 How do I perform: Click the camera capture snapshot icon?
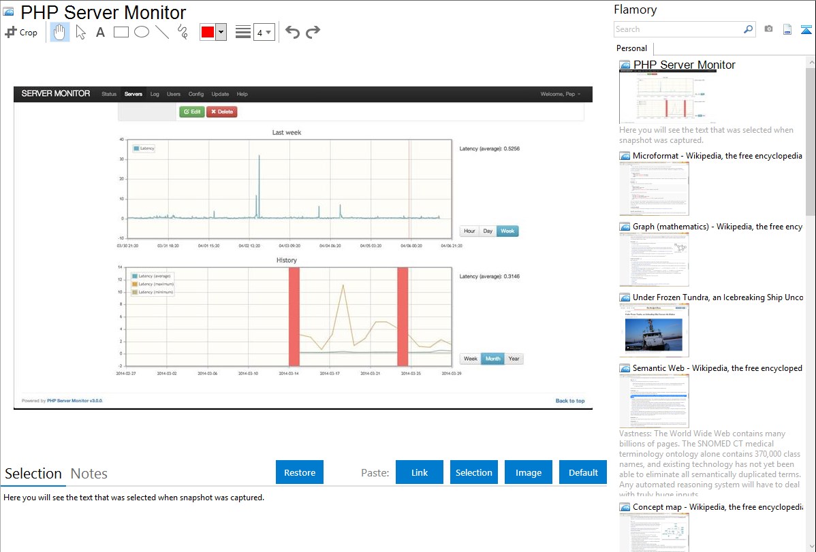click(x=768, y=29)
